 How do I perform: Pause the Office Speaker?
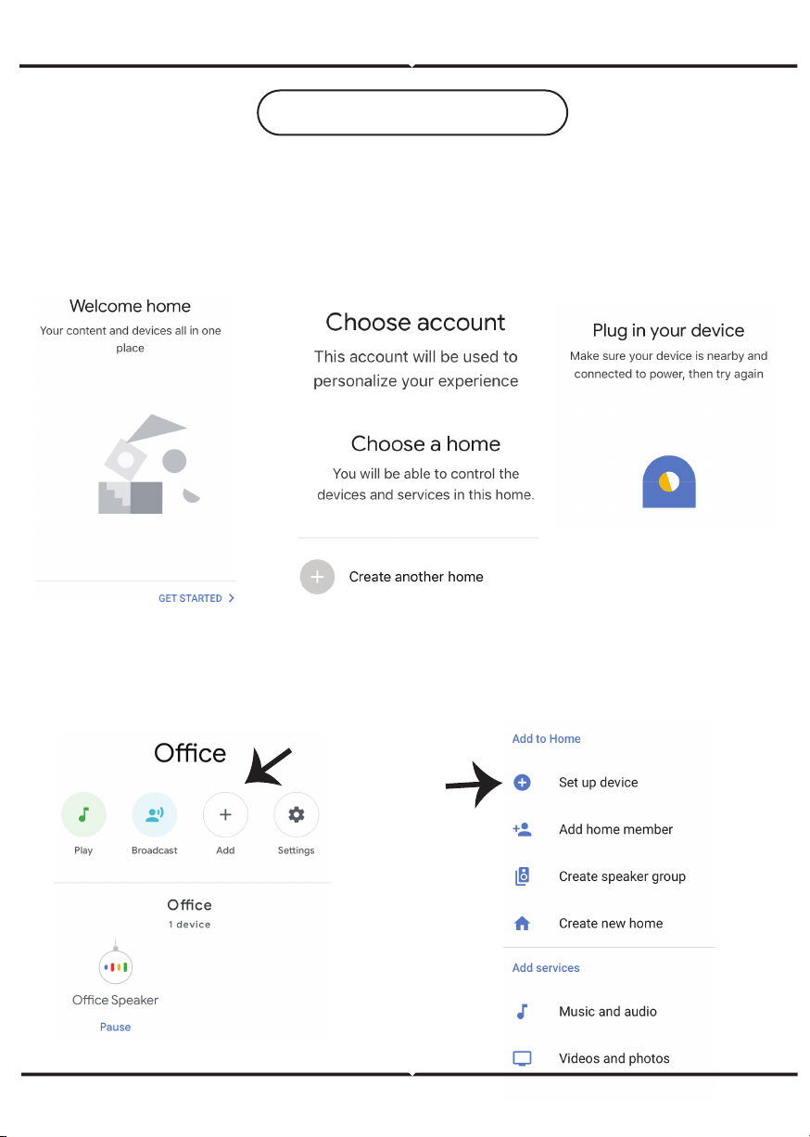[116, 1027]
